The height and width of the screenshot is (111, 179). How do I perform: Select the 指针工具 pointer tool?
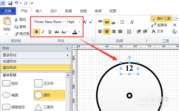coord(161,19)
